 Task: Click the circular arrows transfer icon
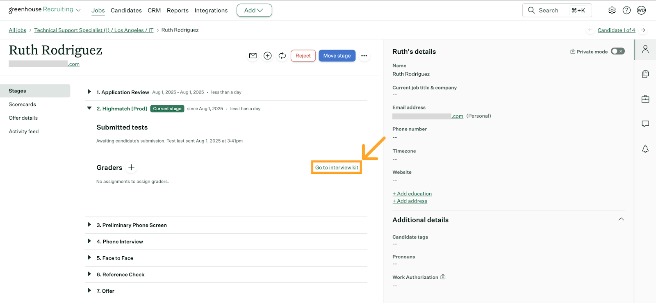tap(282, 56)
